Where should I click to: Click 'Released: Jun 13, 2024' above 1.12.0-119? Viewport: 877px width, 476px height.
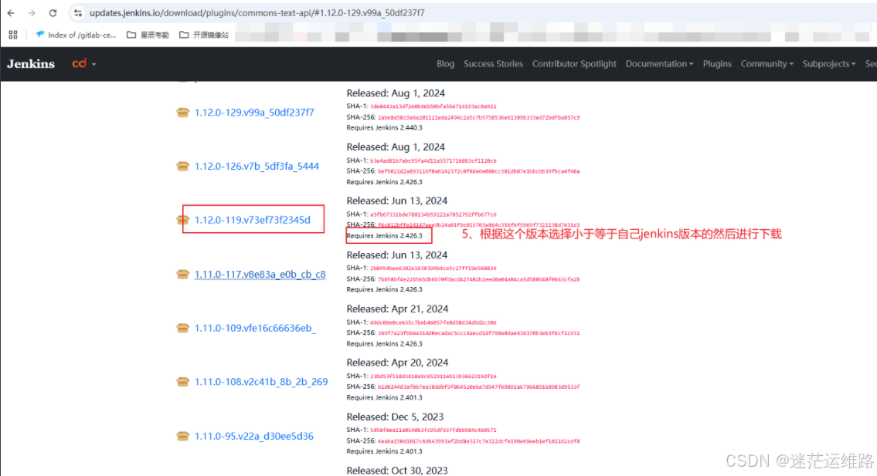[x=396, y=201]
